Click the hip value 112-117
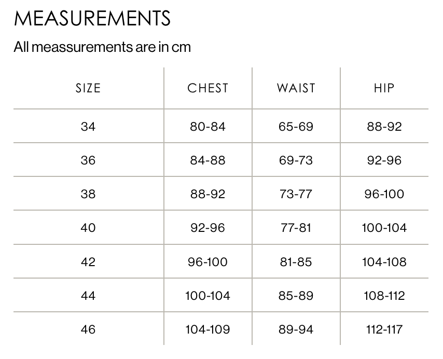Viewport: 443px width, 359px height. tap(384, 329)
